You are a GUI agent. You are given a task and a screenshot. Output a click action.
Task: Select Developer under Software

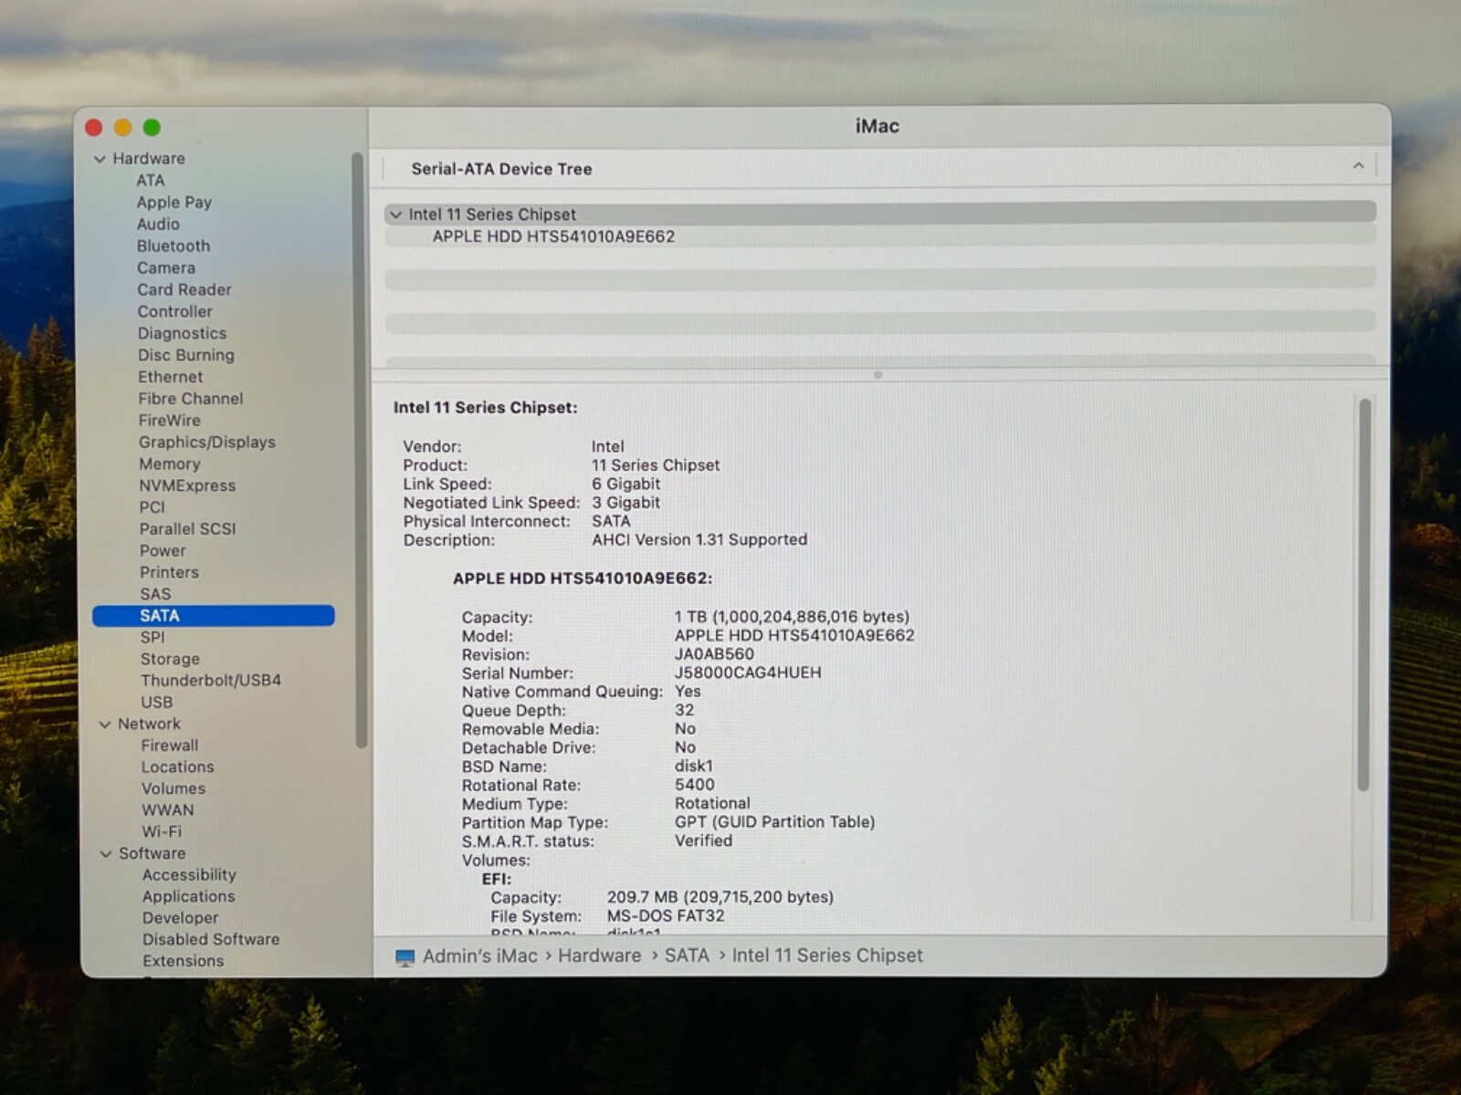[180, 918]
